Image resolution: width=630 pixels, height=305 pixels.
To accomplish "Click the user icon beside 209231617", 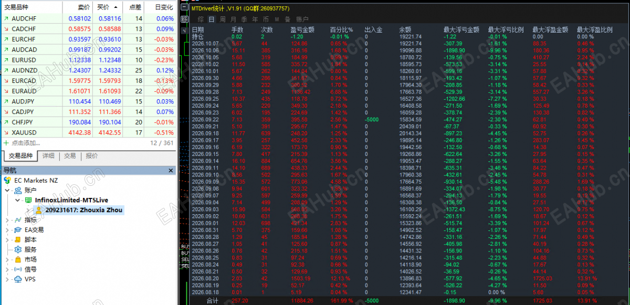I will [x=38, y=210].
